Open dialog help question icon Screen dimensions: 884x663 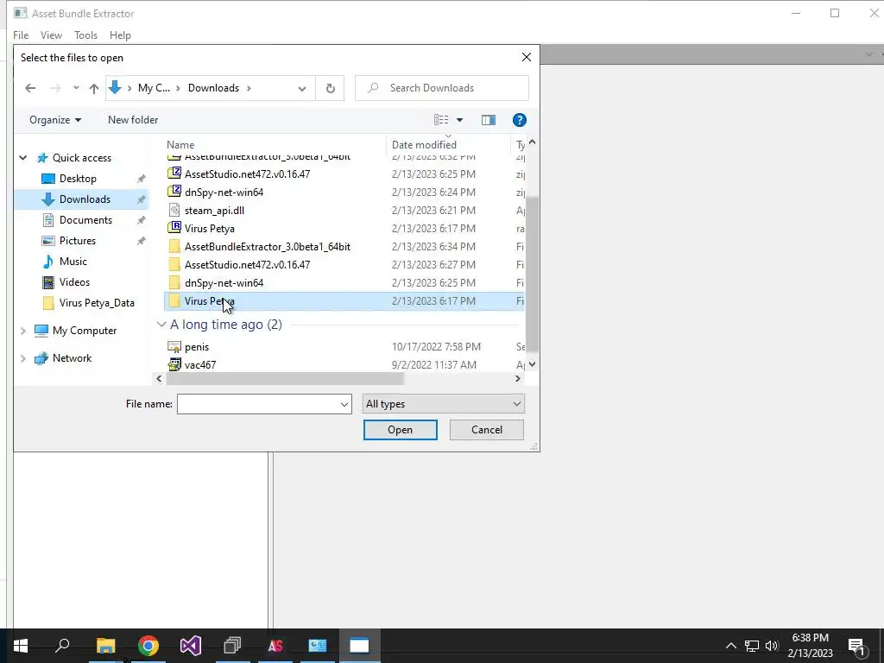[519, 119]
